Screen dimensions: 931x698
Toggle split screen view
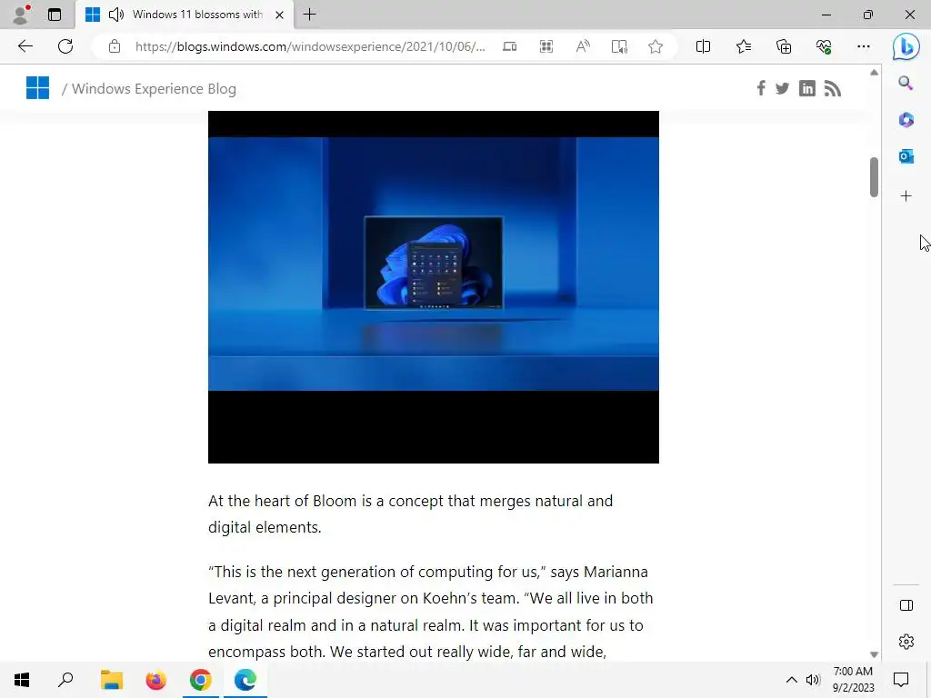click(x=703, y=46)
